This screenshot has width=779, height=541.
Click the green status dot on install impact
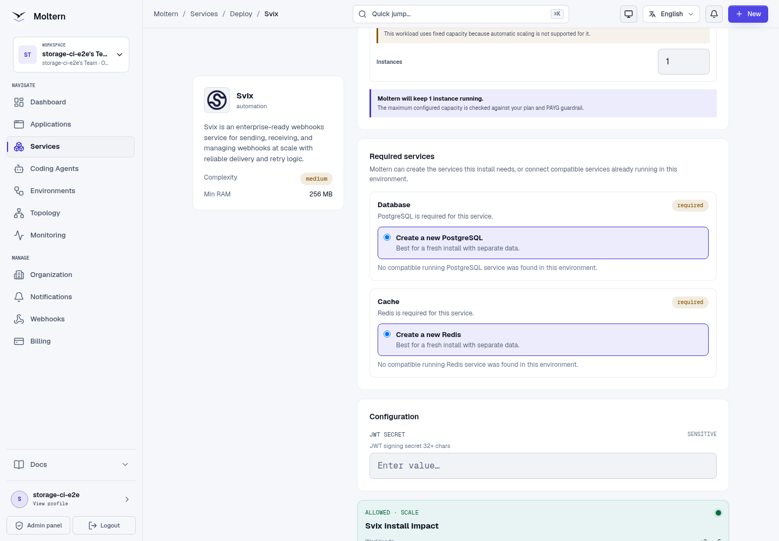pos(718,513)
